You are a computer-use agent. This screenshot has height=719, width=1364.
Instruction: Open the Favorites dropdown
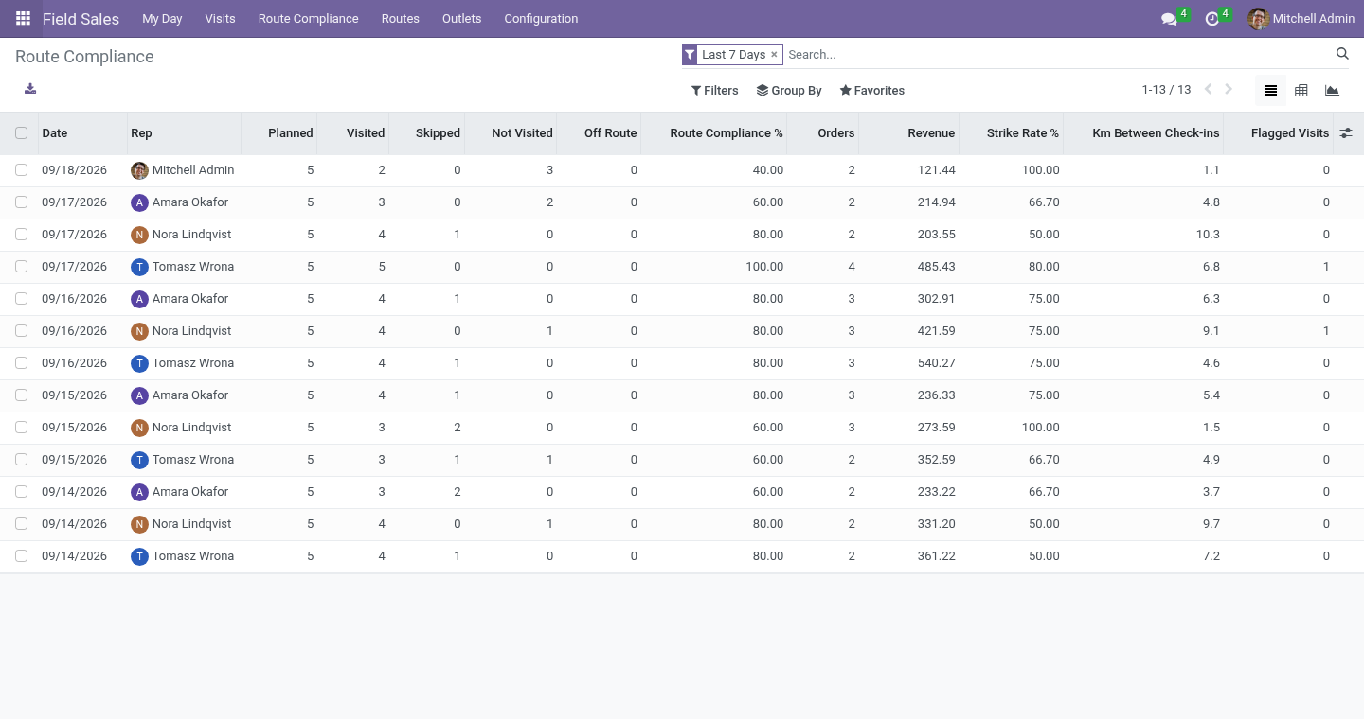click(872, 91)
